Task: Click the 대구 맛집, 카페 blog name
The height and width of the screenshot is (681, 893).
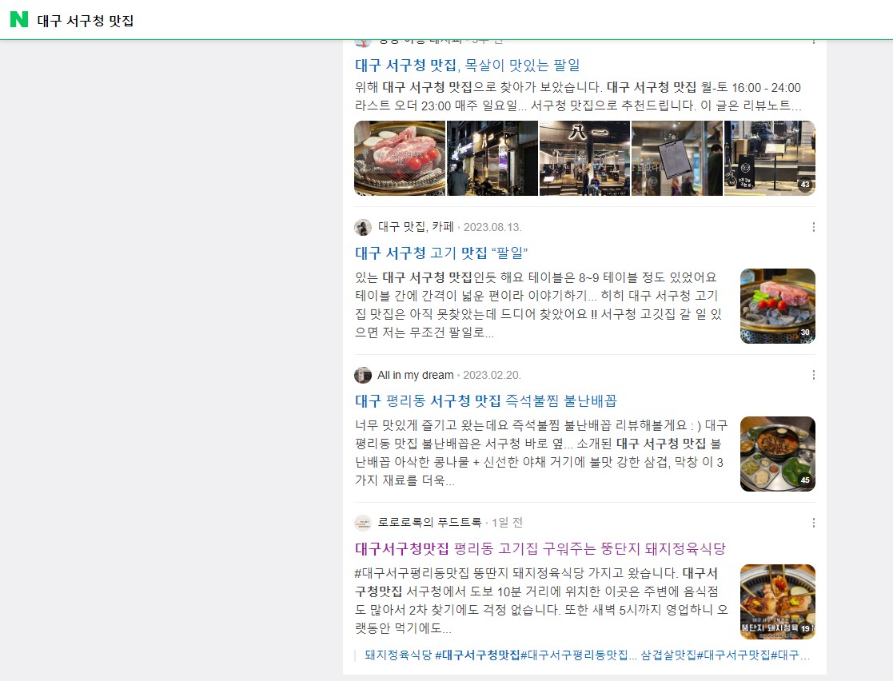Action: (416, 227)
